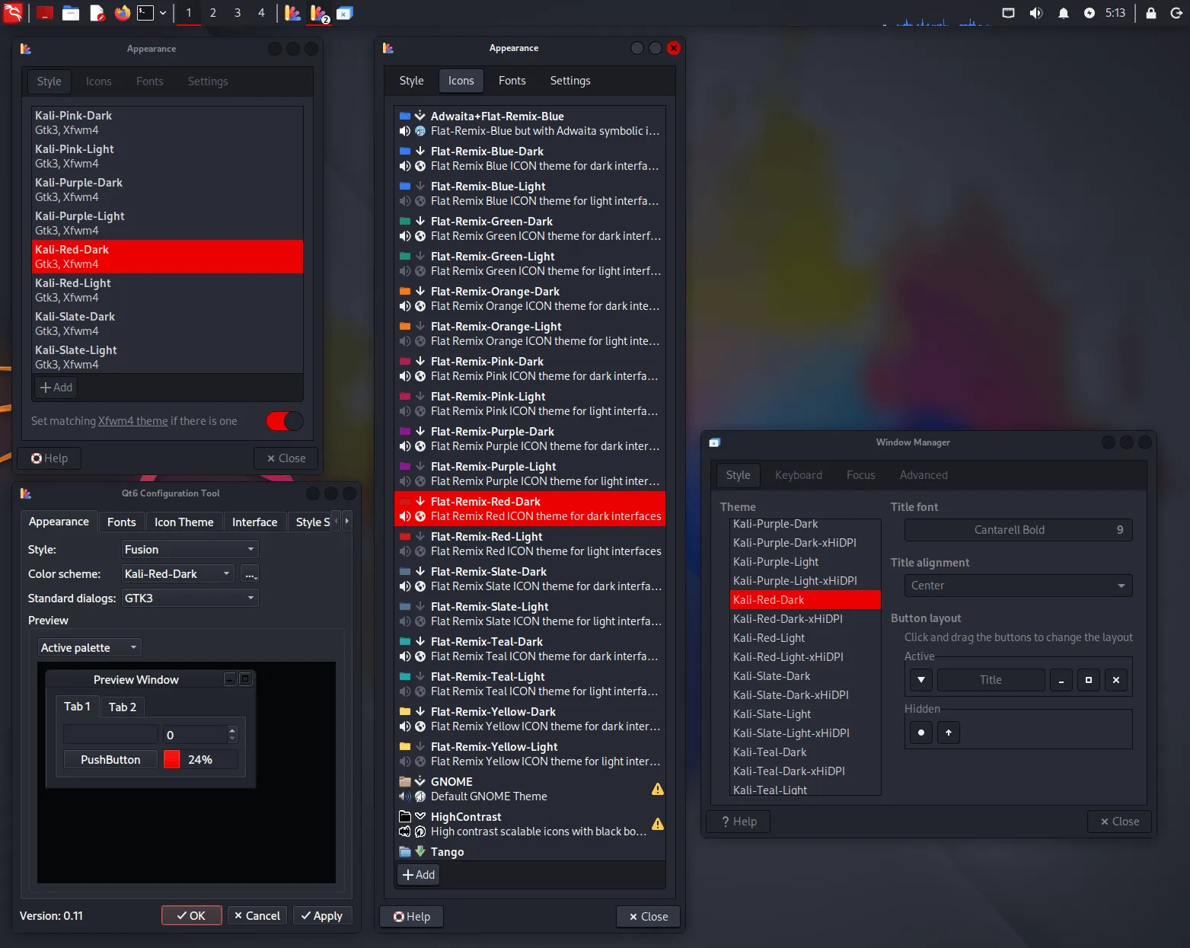Mute audio using the volume icon
Image resolution: width=1190 pixels, height=948 pixels.
tap(1036, 13)
